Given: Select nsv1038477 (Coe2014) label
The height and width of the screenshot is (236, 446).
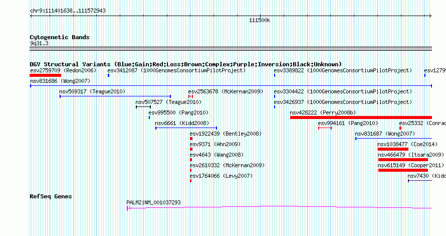Looking at the screenshot, I should pyautogui.click(x=406, y=144).
